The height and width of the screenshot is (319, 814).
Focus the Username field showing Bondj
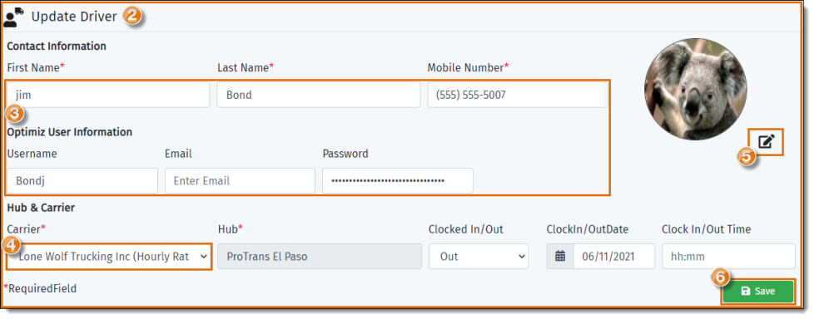click(x=82, y=181)
